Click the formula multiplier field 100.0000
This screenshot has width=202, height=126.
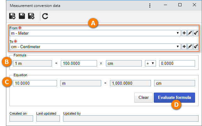[79, 63]
